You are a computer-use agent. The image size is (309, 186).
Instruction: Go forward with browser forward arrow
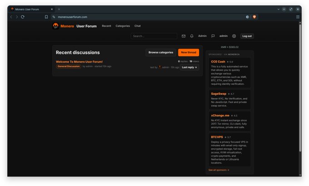click(17, 17)
